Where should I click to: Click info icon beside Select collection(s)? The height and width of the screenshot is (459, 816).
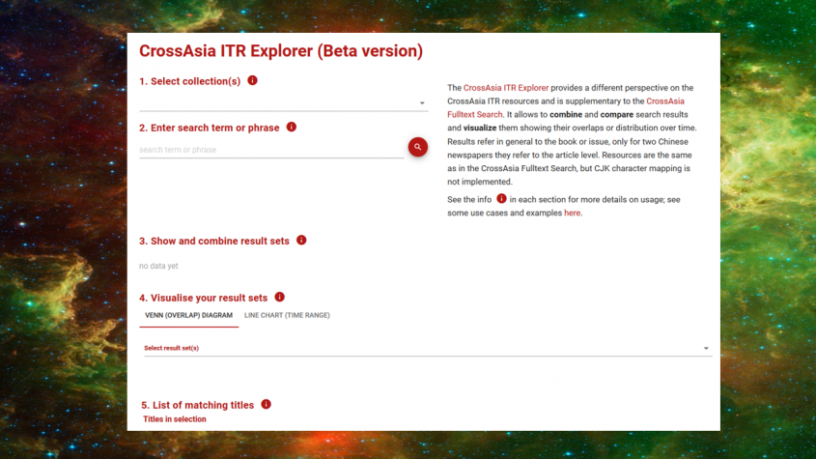click(x=252, y=81)
